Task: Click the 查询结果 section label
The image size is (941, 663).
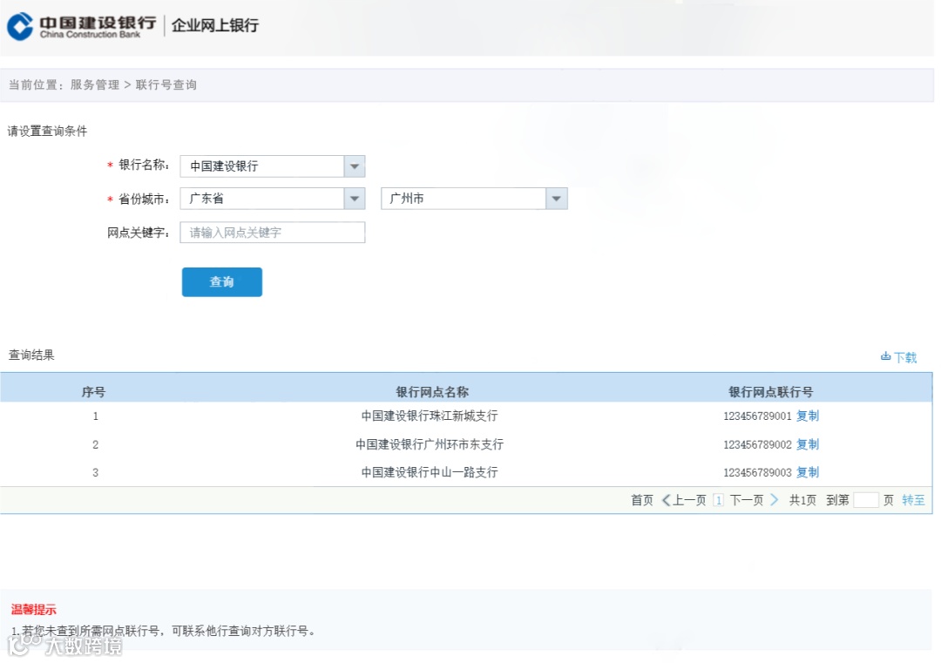Action: pos(31,355)
